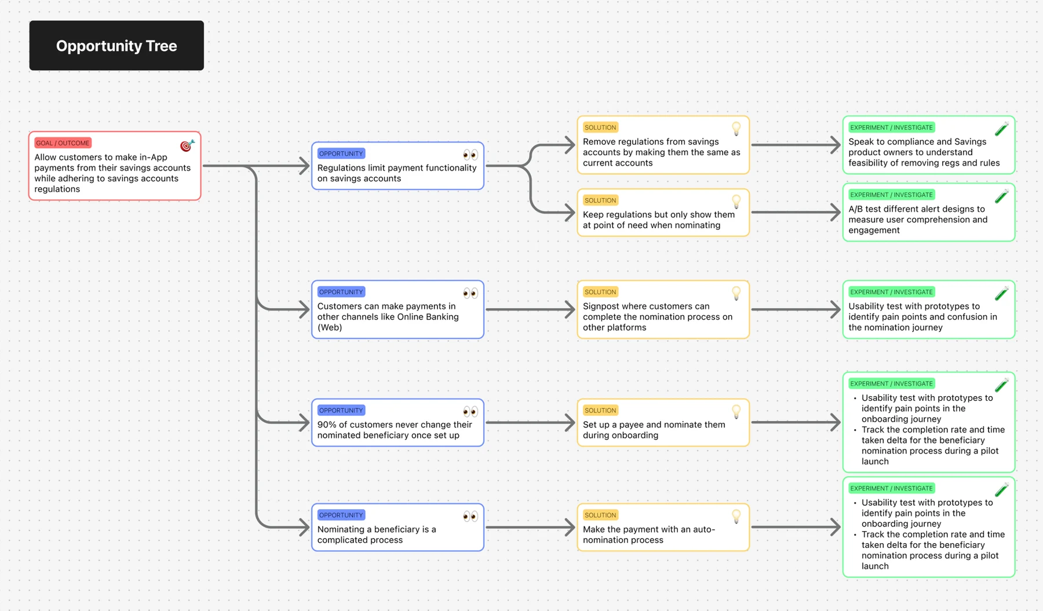Select EXPERIMENT / INVESTIGATE tag on bottom experiment card
This screenshot has height=611, width=1043.
(892, 488)
